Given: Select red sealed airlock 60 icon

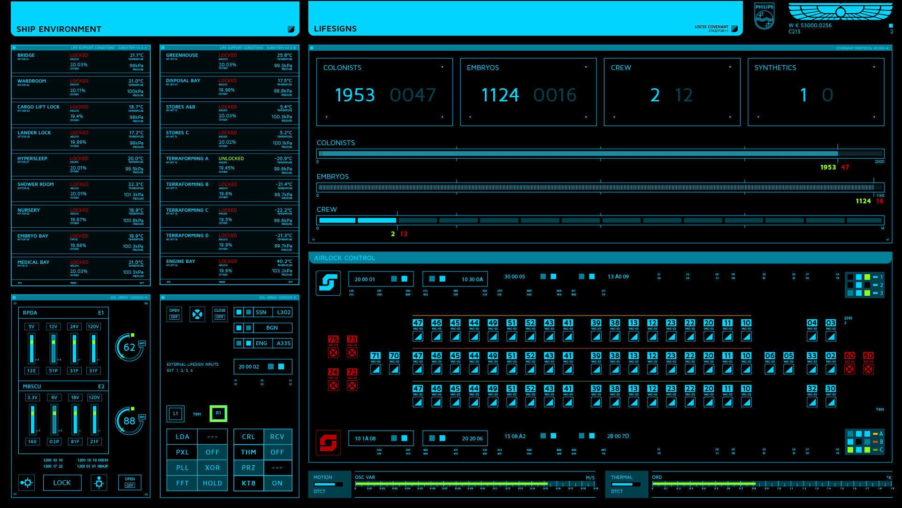Looking at the screenshot, I should tap(849, 369).
